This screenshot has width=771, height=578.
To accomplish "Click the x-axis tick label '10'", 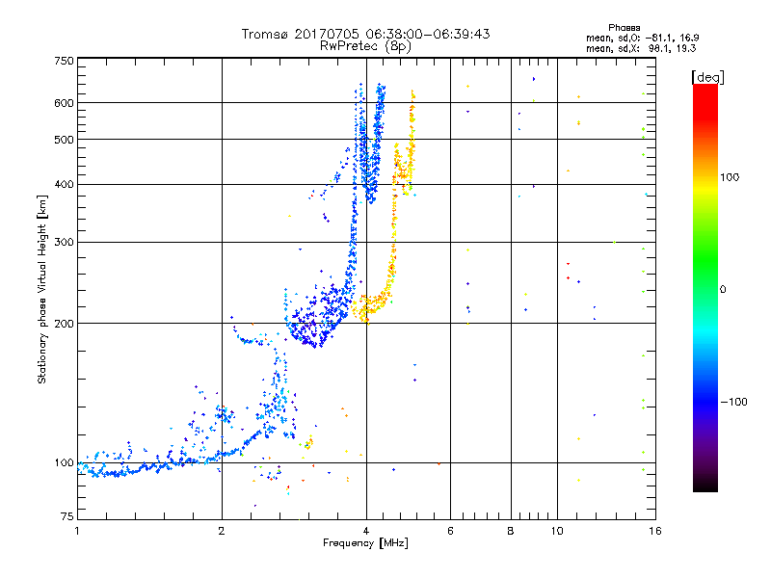I will click(x=557, y=531).
